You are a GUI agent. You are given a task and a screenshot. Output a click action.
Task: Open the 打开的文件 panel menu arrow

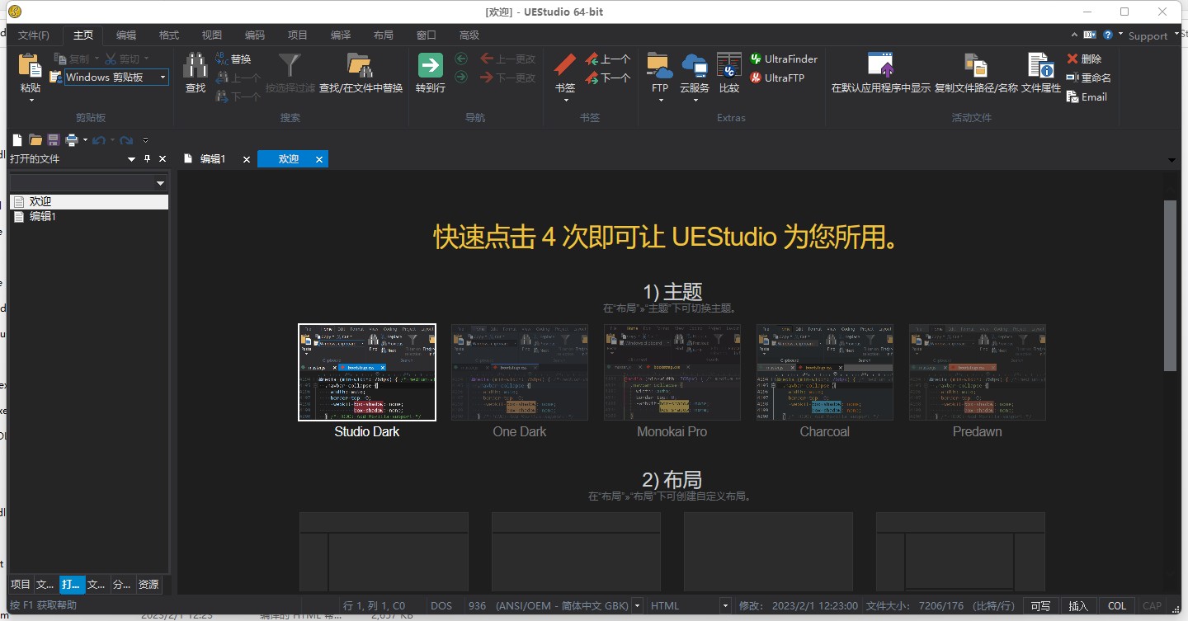click(x=131, y=159)
